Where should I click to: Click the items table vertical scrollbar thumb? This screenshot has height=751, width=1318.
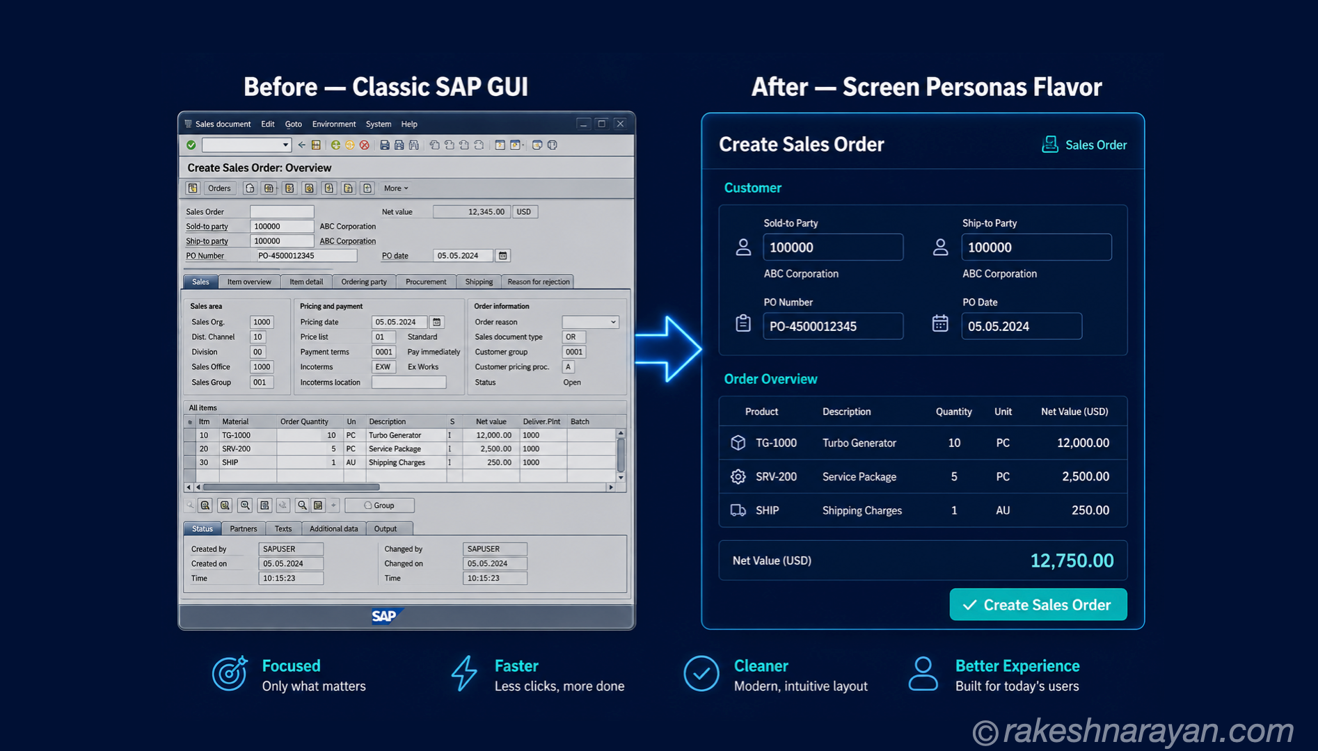[x=621, y=455]
